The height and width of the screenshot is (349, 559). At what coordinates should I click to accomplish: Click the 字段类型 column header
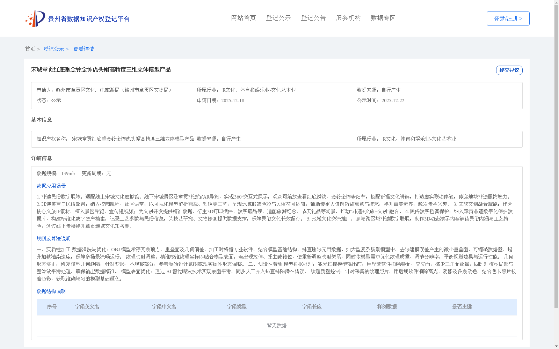pyautogui.click(x=237, y=307)
